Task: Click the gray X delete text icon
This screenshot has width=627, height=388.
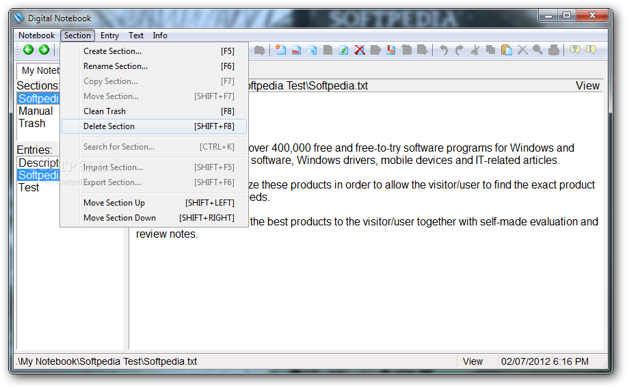Action: click(x=522, y=50)
